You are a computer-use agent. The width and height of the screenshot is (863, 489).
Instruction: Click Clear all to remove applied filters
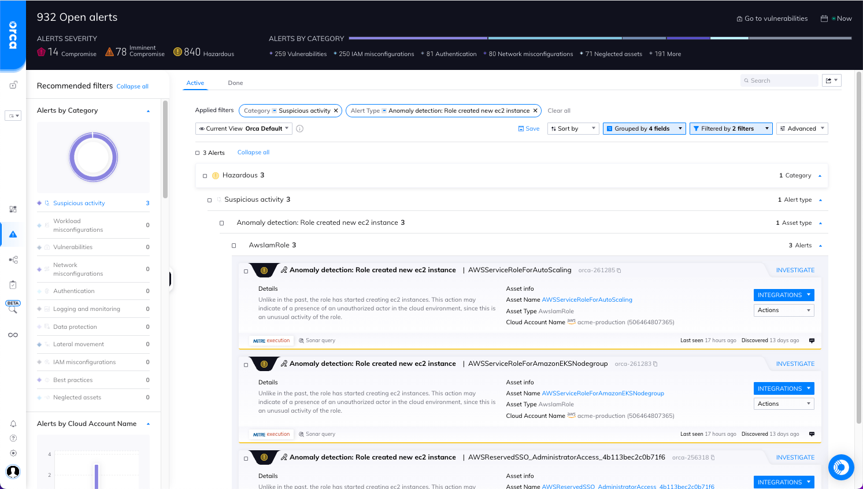pos(558,110)
